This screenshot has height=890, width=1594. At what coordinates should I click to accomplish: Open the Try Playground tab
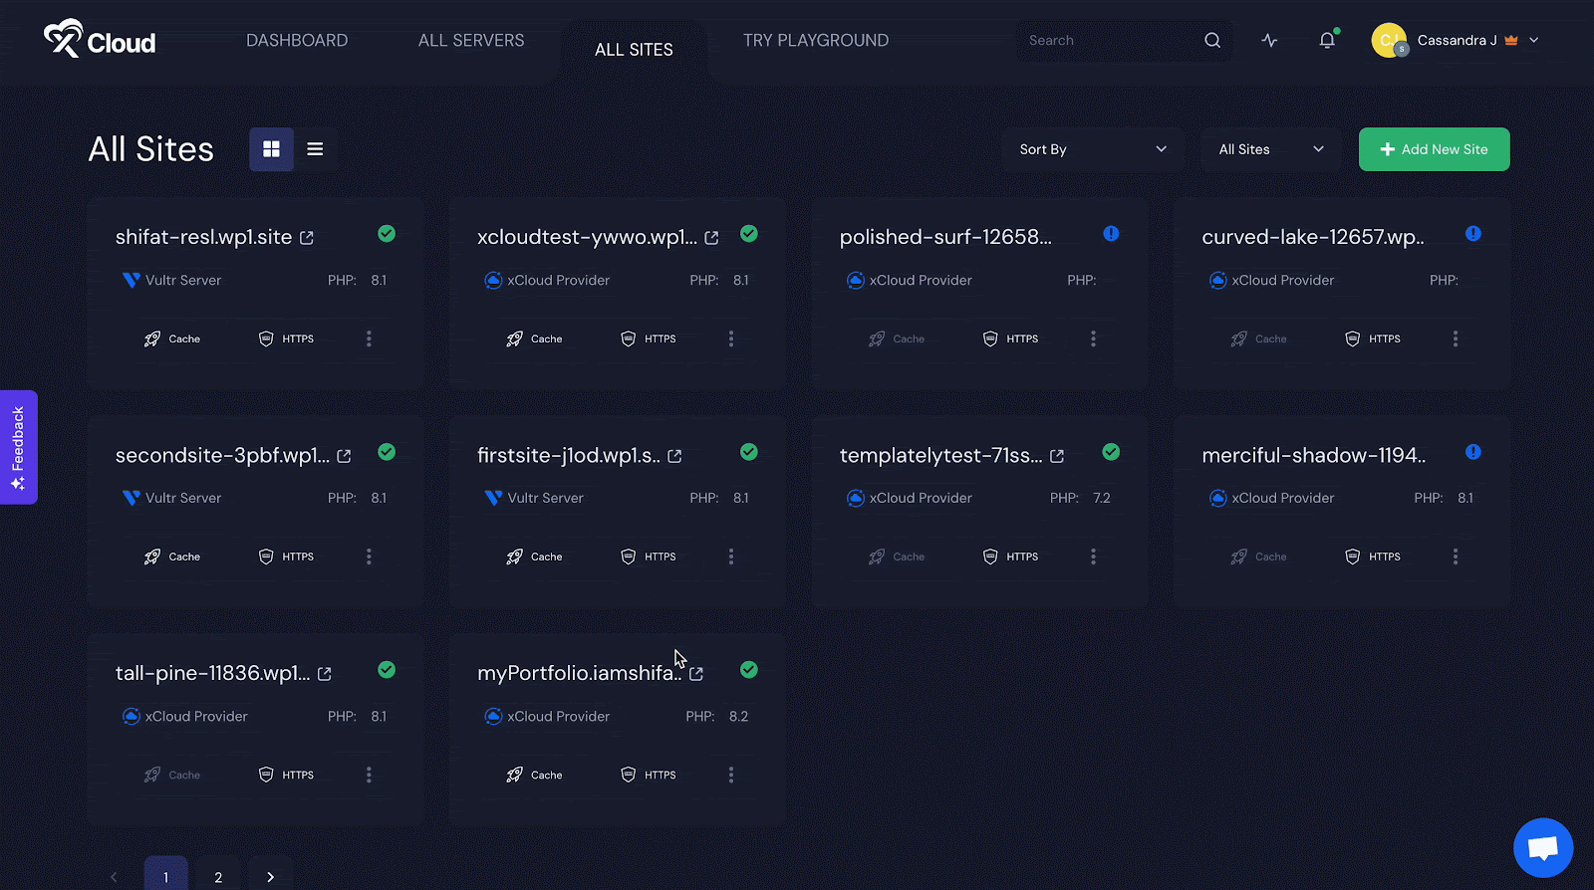click(x=815, y=41)
